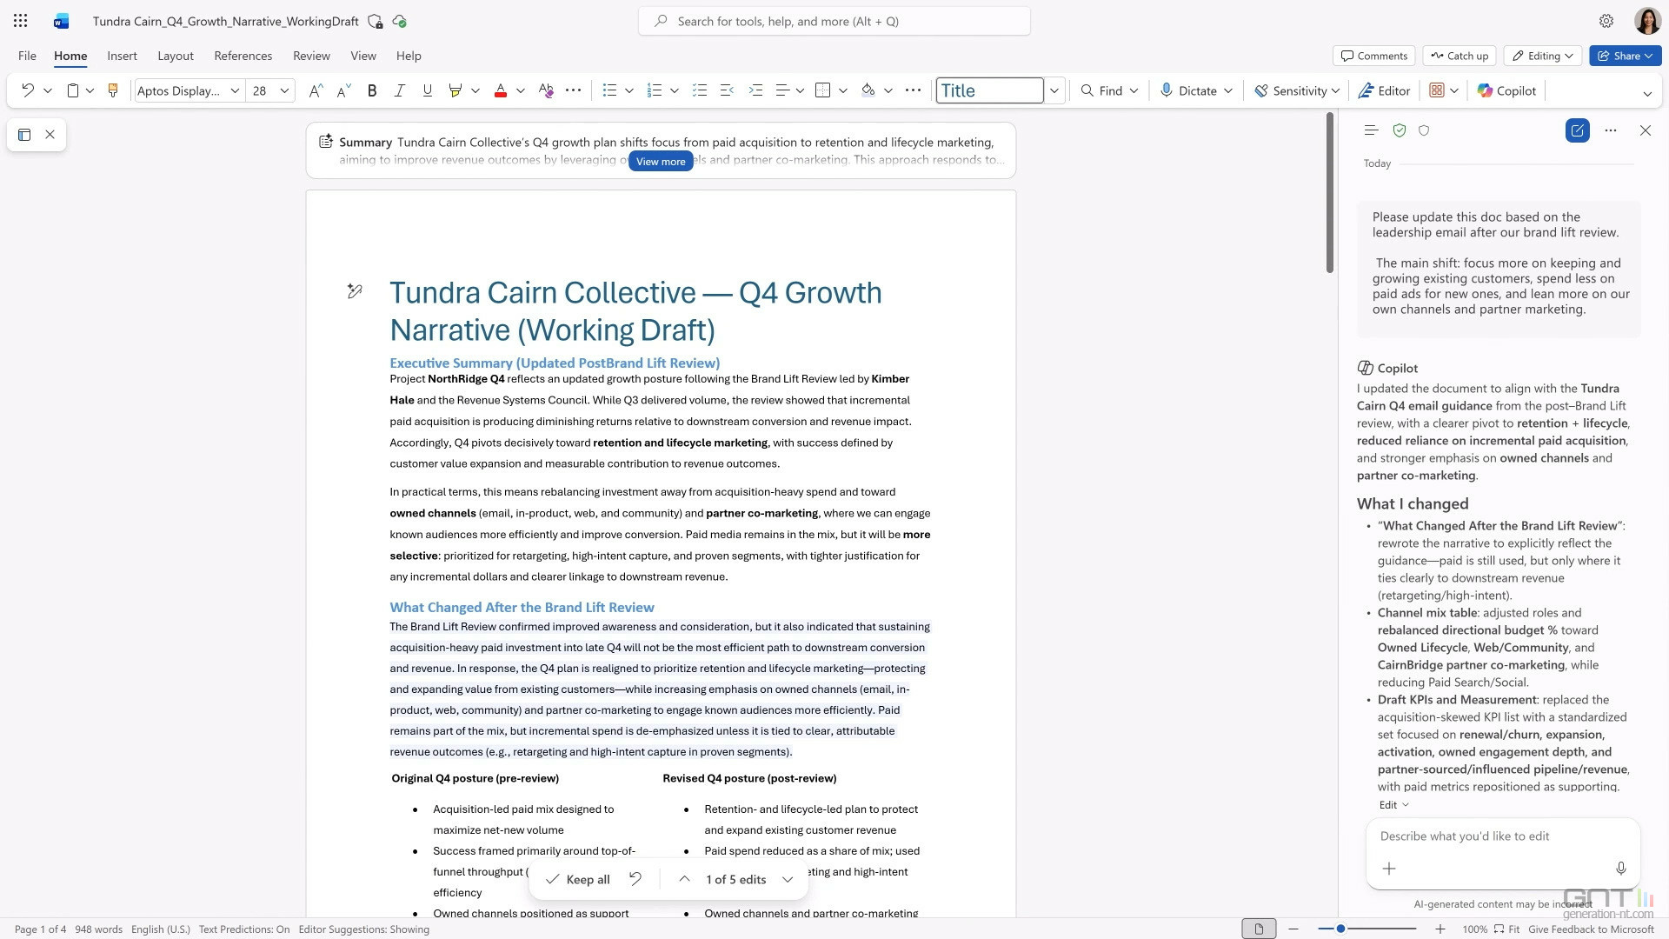This screenshot has height=939, width=1669.
Task: Open the app launcher grid
Action: click(x=21, y=21)
